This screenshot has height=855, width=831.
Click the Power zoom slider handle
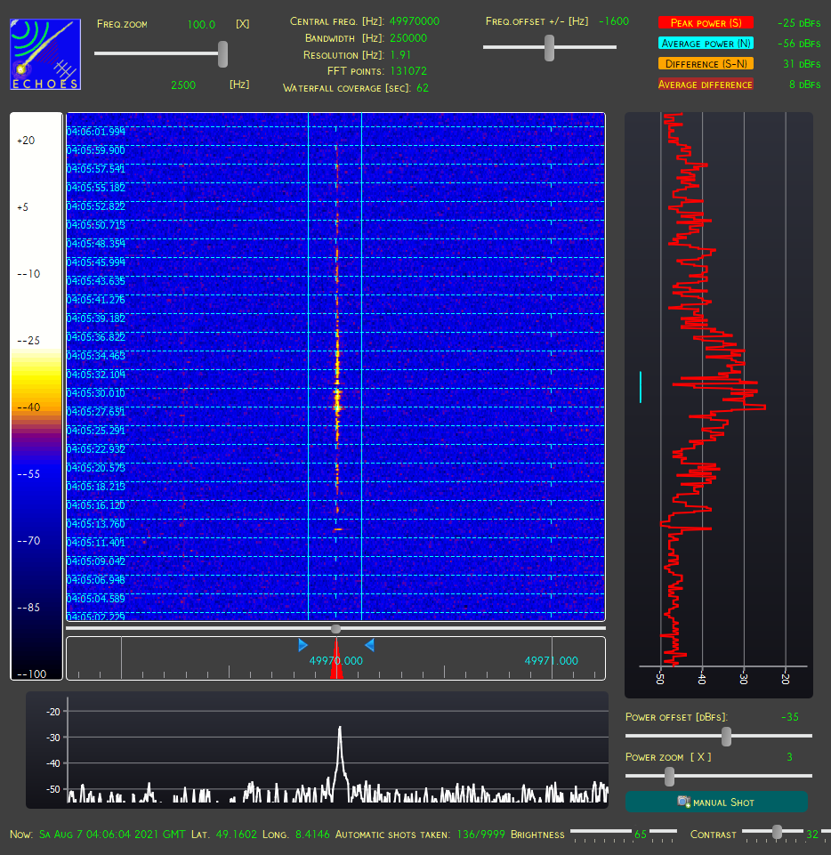click(x=670, y=777)
